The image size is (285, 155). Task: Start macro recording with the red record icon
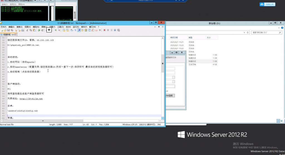(104, 30)
